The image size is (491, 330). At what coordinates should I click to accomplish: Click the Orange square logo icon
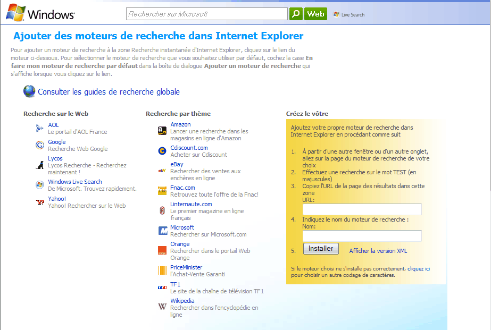(162, 250)
